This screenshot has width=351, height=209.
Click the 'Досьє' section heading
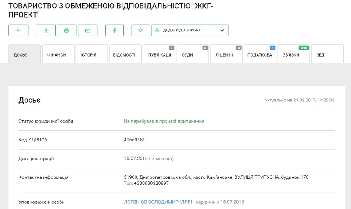click(x=29, y=100)
